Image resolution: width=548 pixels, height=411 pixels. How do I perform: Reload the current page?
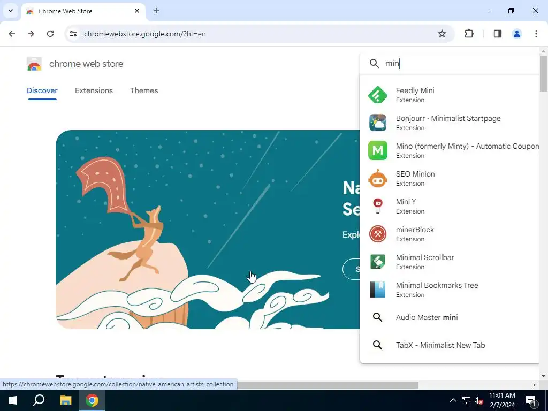pos(50,34)
